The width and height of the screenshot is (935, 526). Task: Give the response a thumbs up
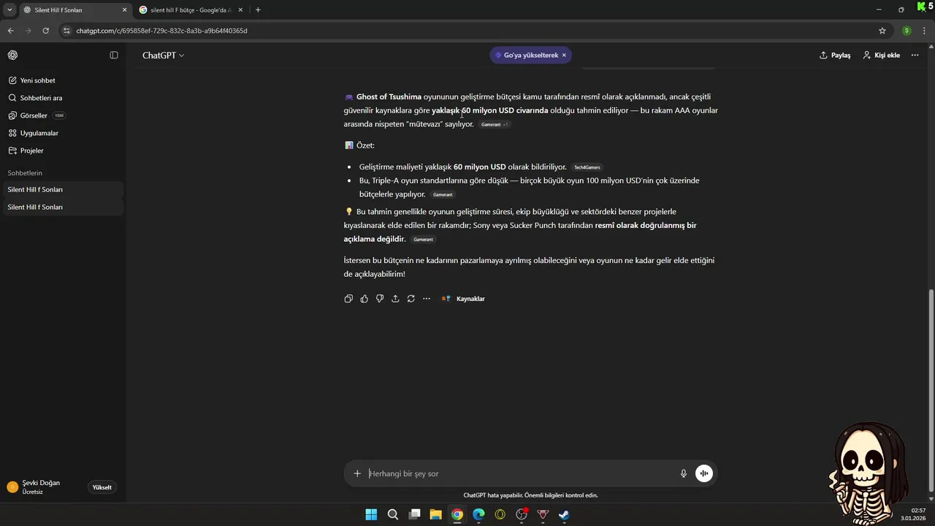pyautogui.click(x=364, y=299)
